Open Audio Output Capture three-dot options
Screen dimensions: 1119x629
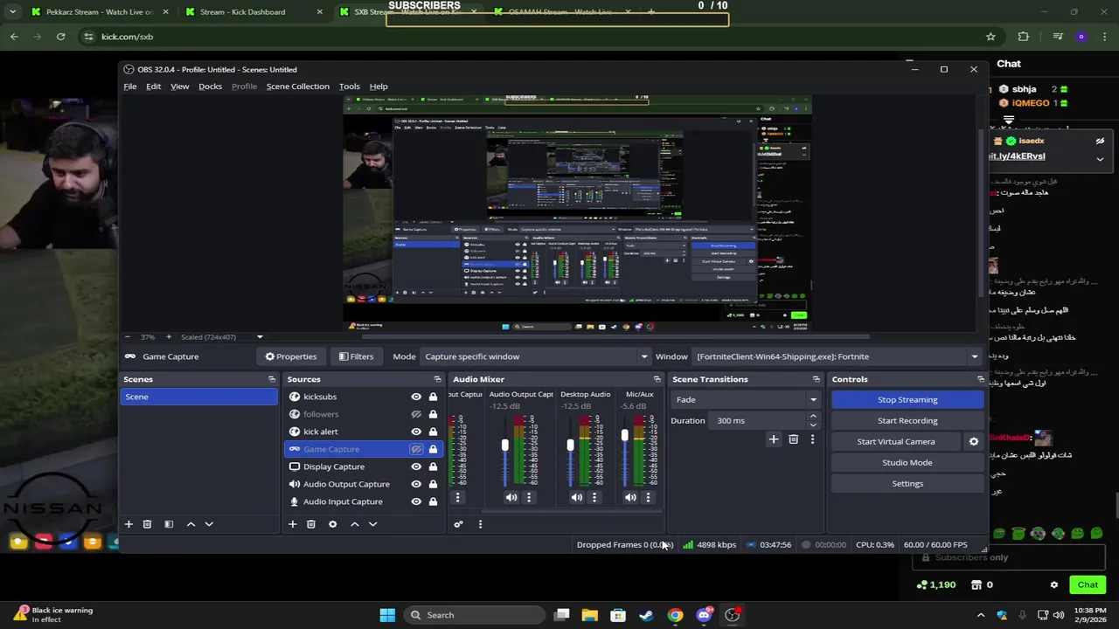coord(529,497)
